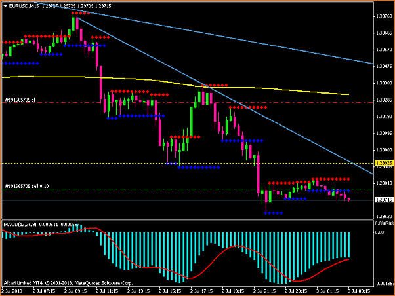Click the '2 Jul 17:15' time label
The image size is (395, 296).
tap(201, 291)
